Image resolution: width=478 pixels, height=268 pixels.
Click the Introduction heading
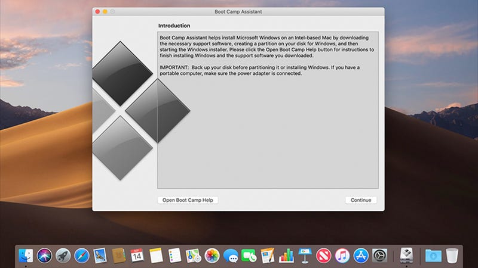(x=174, y=26)
